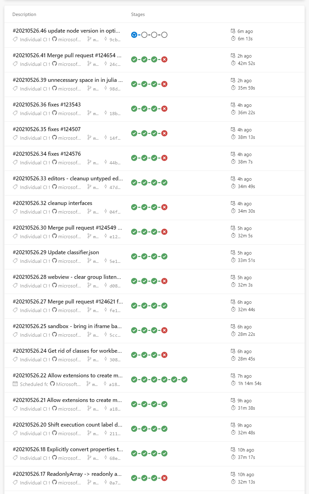Click the failed stage icon of run #20210526.30

pos(164,232)
